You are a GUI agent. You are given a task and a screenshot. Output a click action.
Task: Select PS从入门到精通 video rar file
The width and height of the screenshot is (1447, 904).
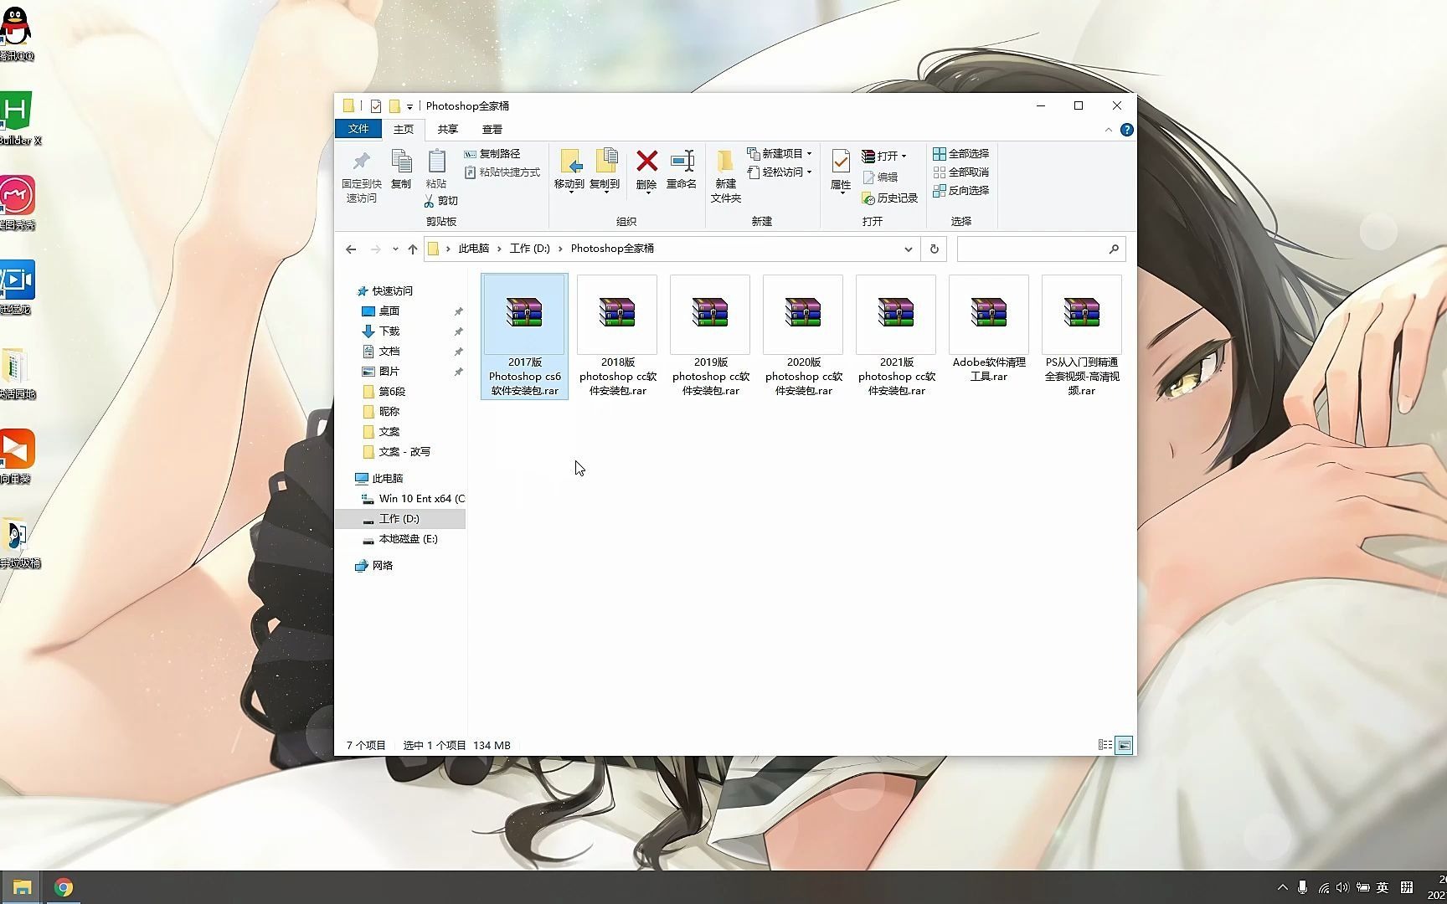coord(1082,336)
